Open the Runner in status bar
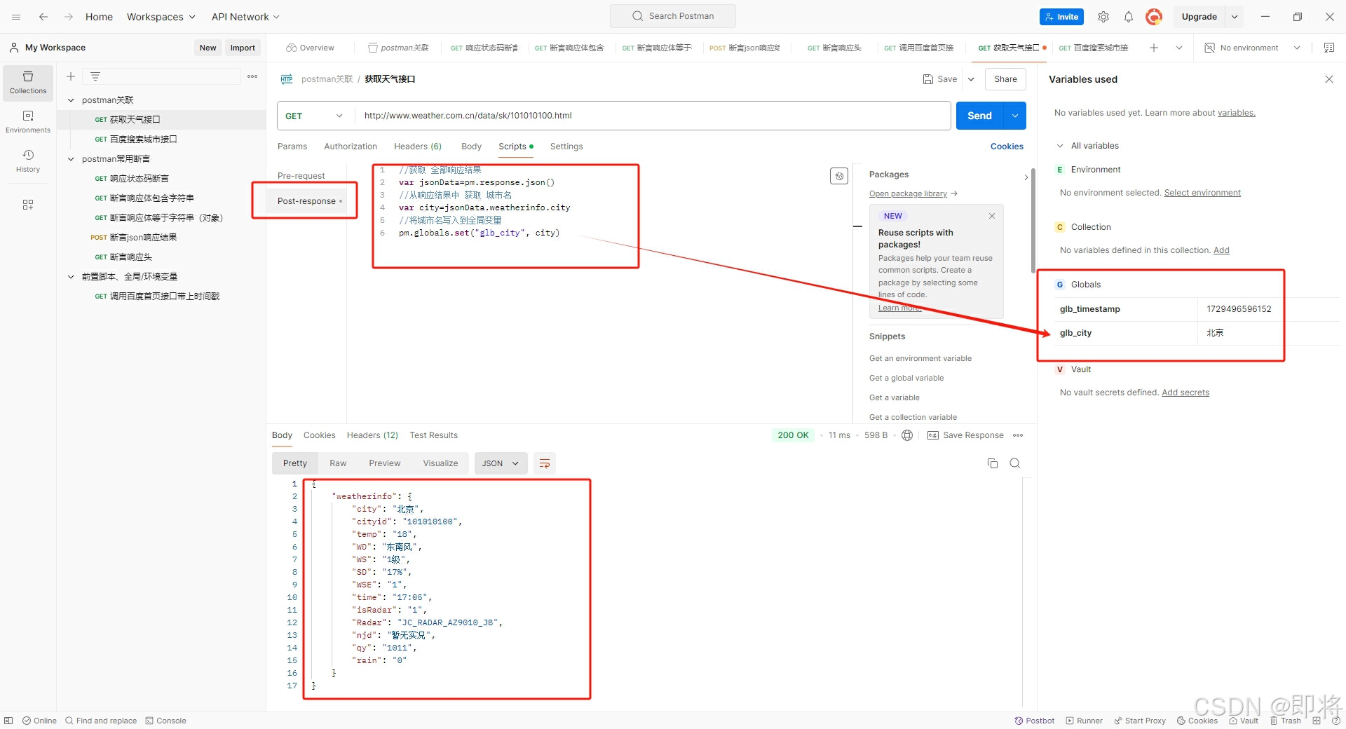This screenshot has width=1346, height=729. [1084, 721]
